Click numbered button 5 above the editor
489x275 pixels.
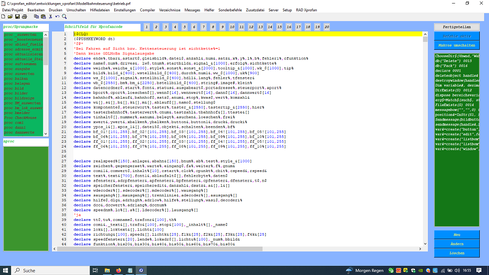click(185, 27)
